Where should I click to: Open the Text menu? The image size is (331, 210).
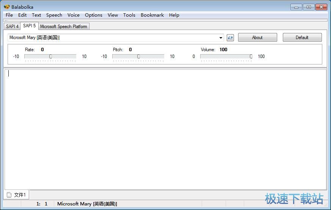pyautogui.click(x=36, y=15)
